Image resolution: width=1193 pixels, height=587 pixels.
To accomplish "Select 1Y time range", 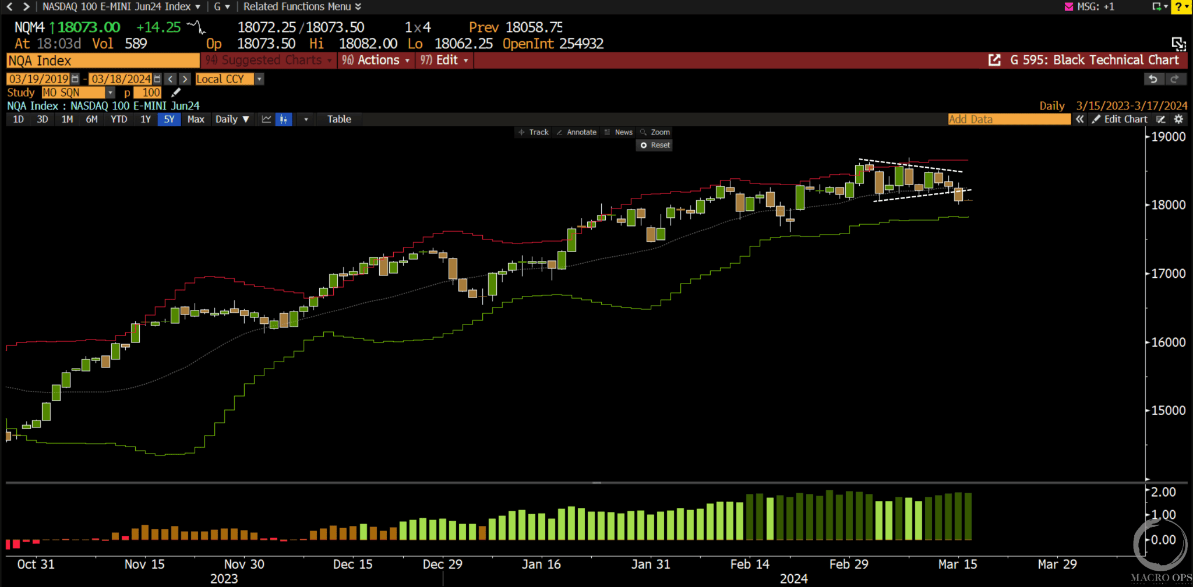I will point(146,119).
